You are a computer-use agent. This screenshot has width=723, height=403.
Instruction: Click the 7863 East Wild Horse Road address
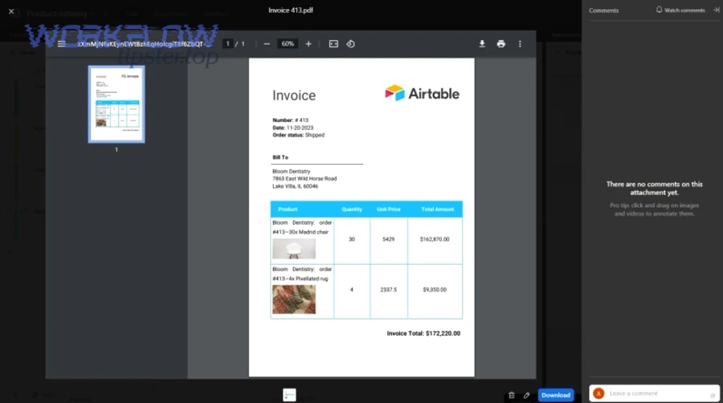pos(304,179)
